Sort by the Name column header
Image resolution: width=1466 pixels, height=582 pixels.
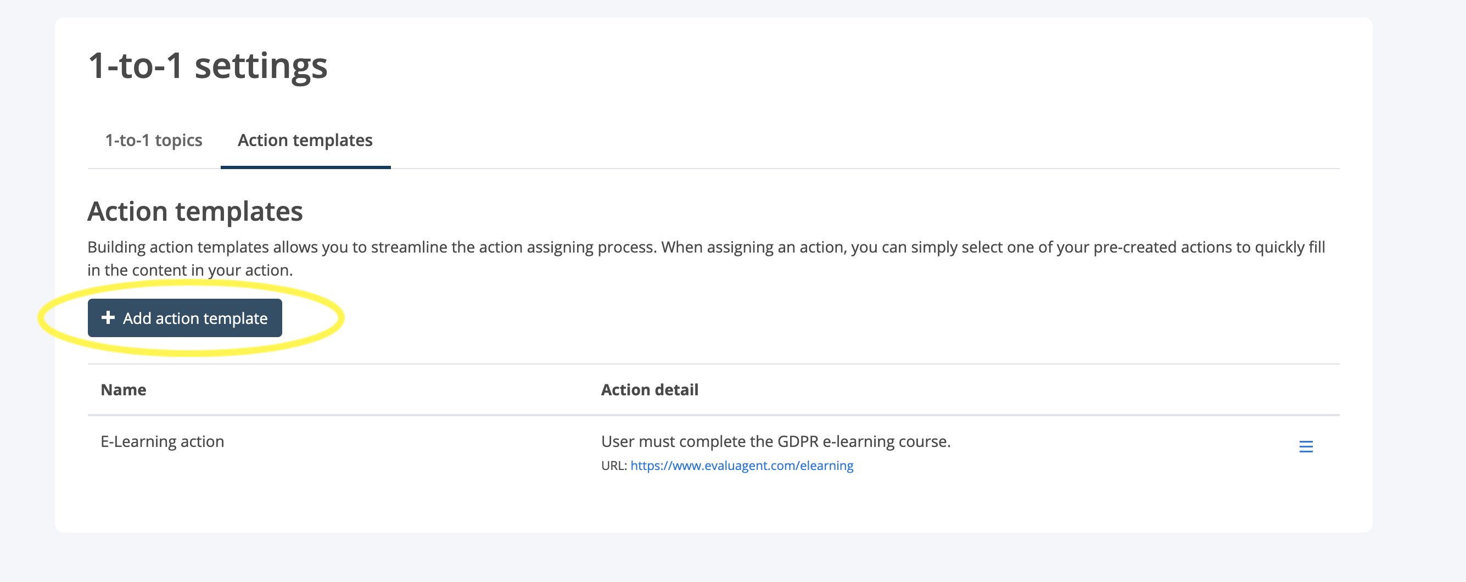point(123,390)
